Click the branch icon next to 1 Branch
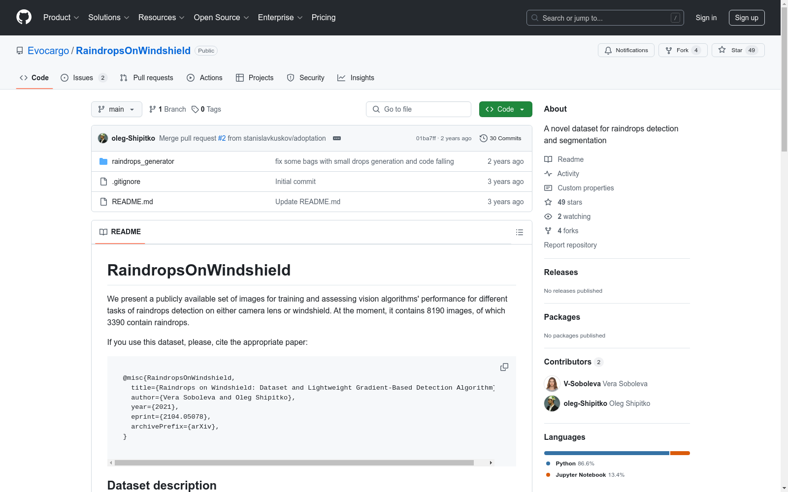 pyautogui.click(x=153, y=109)
